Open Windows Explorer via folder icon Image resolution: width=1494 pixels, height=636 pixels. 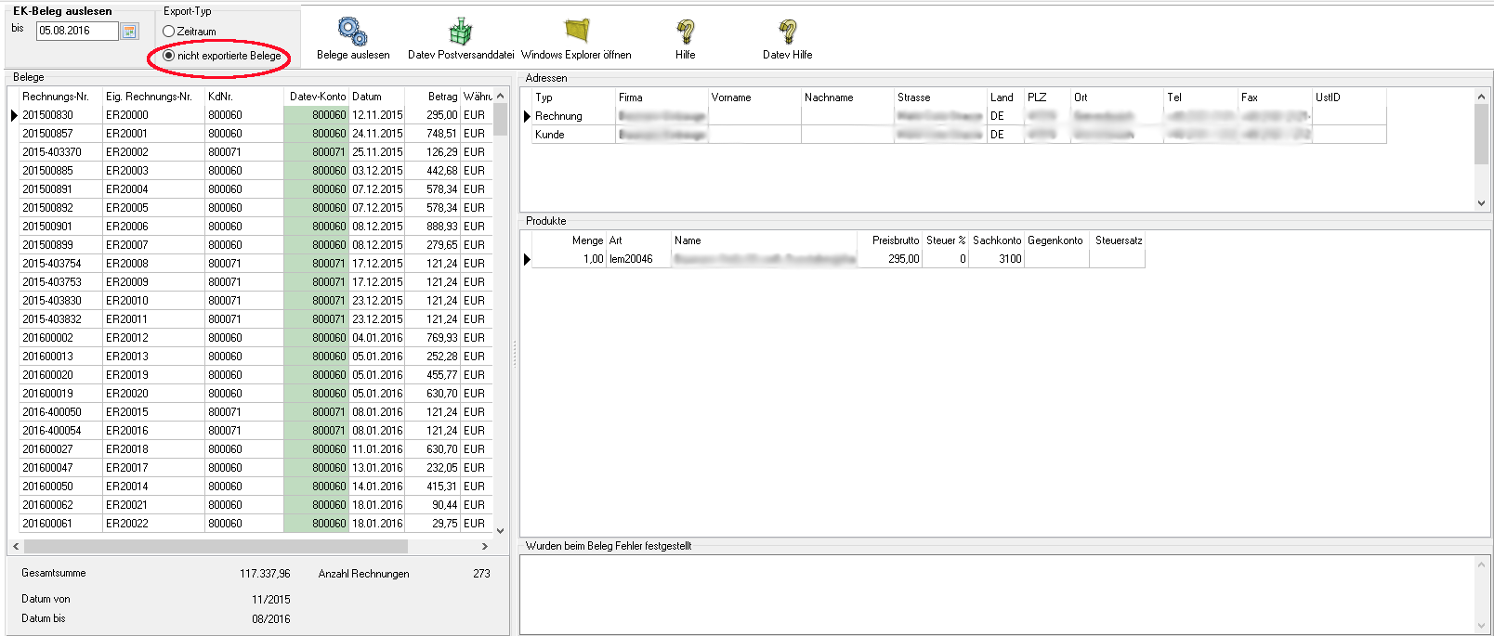pos(577,31)
